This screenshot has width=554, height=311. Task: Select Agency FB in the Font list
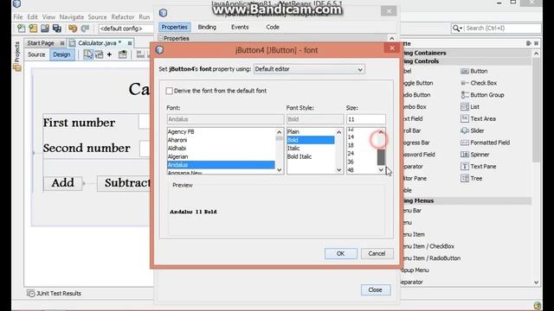(x=181, y=132)
